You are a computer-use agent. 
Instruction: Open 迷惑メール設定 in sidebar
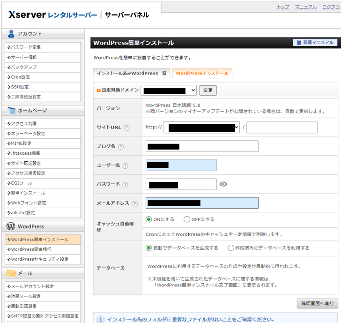tap(43, 296)
